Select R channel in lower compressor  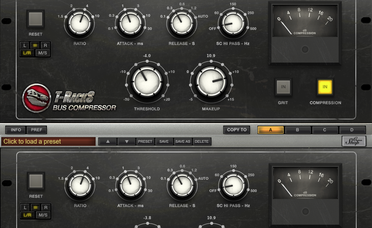click(46, 207)
